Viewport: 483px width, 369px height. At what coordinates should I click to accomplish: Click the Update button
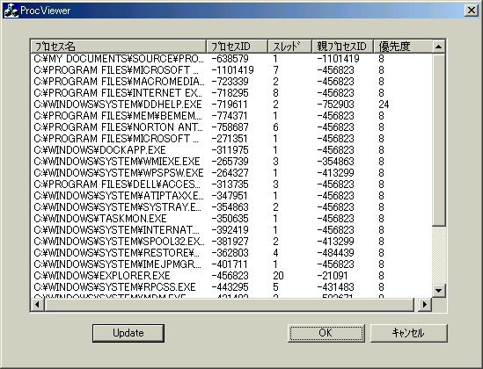(x=128, y=333)
